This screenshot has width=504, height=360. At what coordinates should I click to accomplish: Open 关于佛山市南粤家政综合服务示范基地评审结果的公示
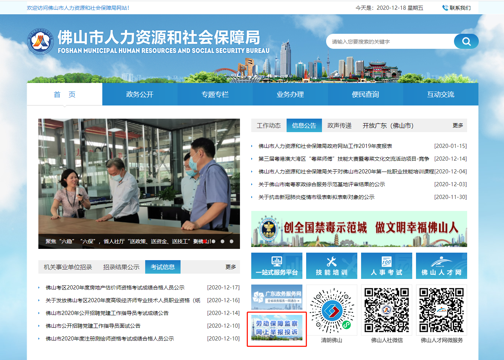click(322, 184)
